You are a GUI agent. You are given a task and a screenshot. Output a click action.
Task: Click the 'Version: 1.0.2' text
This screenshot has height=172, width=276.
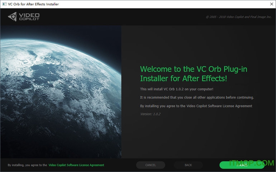coord(150,114)
